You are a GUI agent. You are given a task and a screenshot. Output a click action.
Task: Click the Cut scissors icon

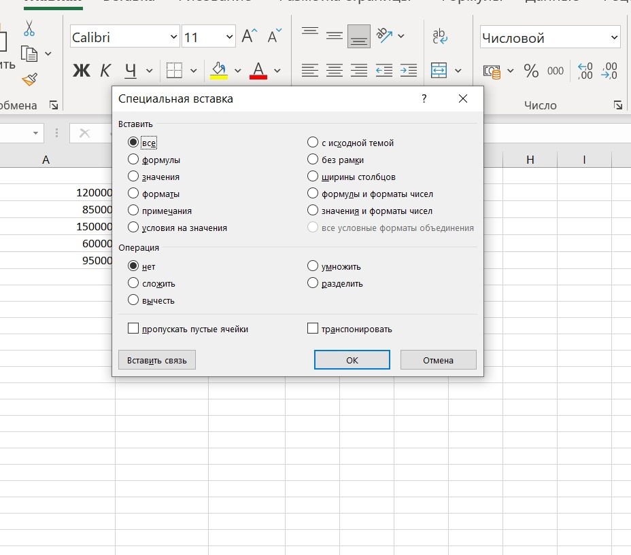click(x=29, y=29)
